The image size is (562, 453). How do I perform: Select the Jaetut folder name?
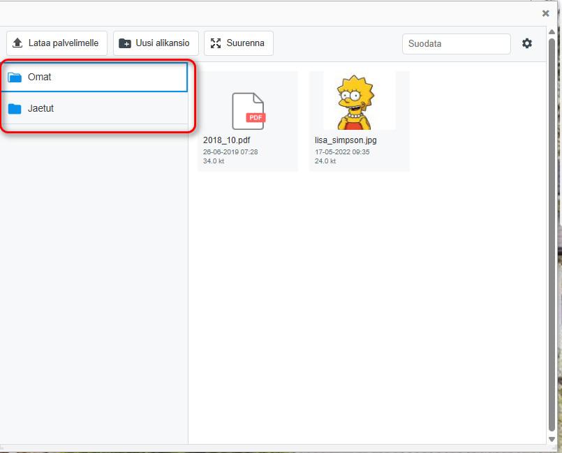coord(41,108)
